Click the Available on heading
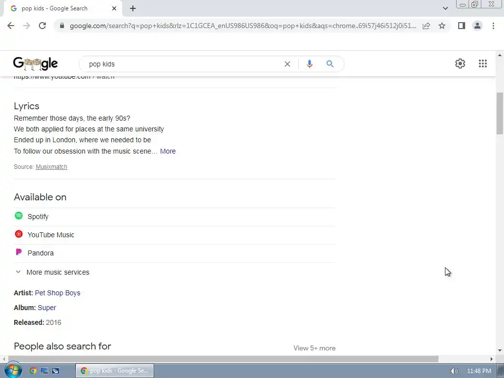This screenshot has width=504, height=378. tap(40, 197)
